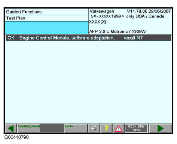Select the Engine Control Module recall N7 row
The height and width of the screenshot is (144, 177).
(x=88, y=38)
